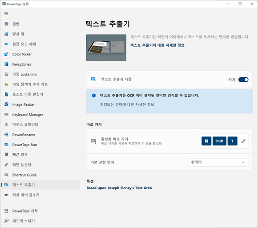Open the 일반 settings page
This screenshot has width=258, height=228.
[x=40, y=24]
